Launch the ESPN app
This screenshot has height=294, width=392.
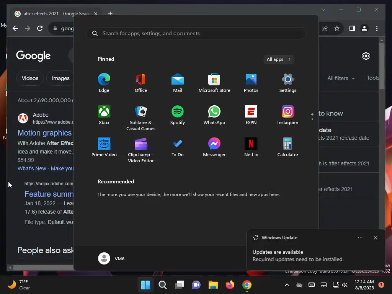click(251, 115)
